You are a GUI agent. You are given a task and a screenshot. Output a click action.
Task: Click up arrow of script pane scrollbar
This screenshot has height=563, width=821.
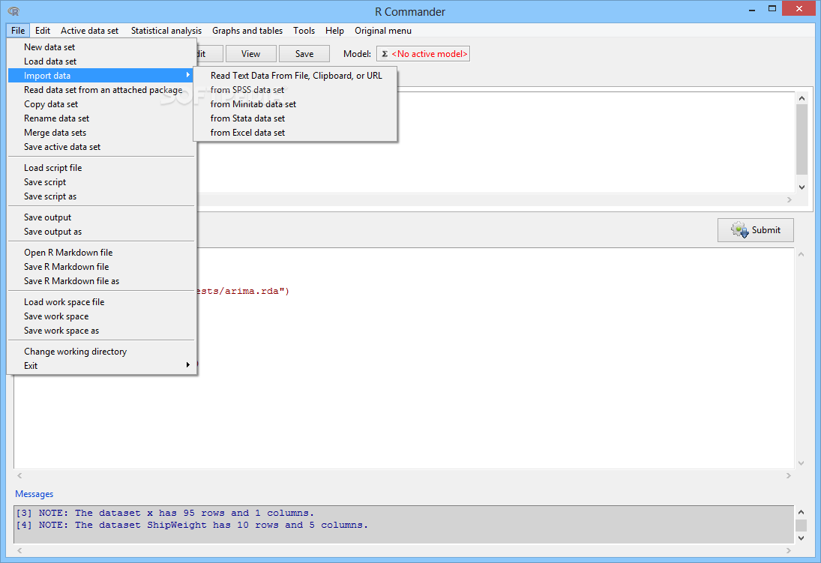click(802, 98)
